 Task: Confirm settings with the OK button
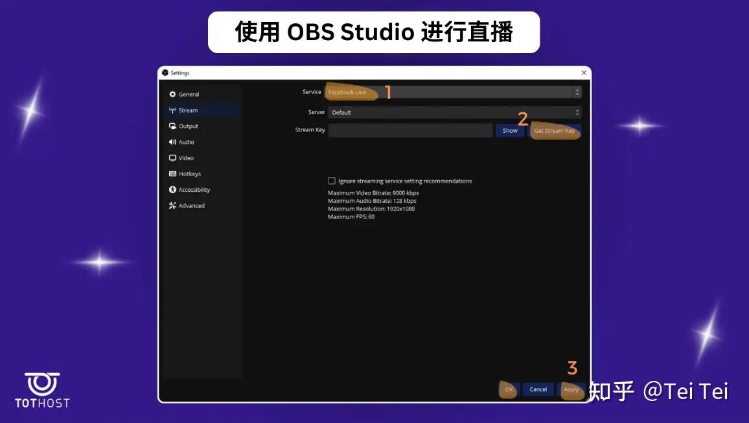coord(509,389)
